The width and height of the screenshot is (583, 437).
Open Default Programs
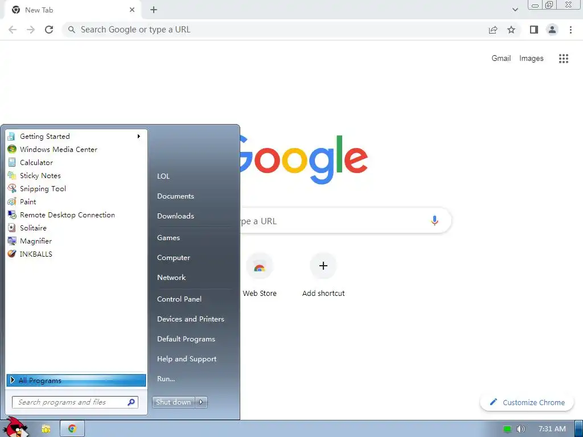coord(186,339)
